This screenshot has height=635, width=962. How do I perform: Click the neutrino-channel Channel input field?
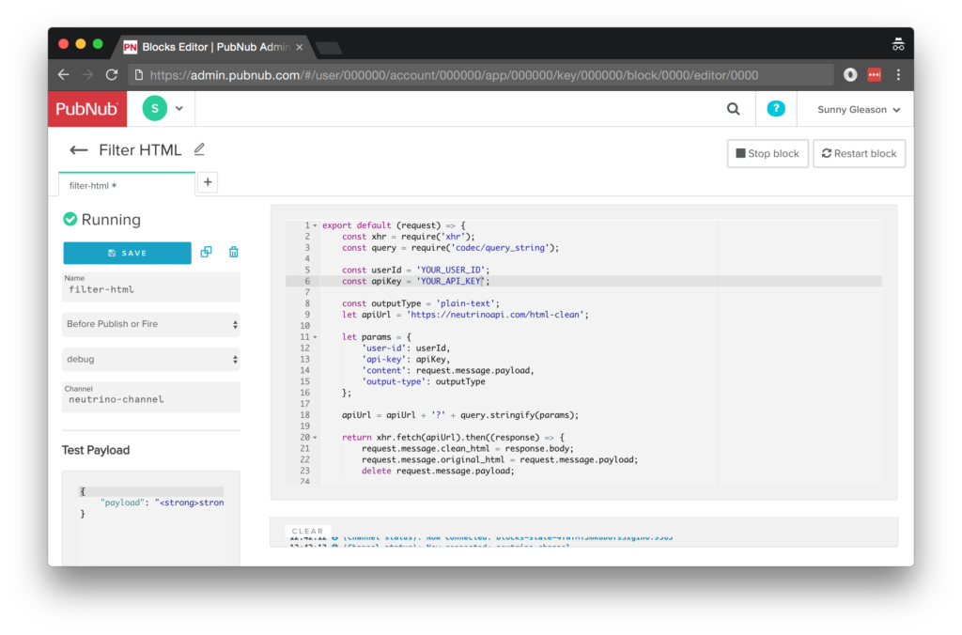[150, 399]
